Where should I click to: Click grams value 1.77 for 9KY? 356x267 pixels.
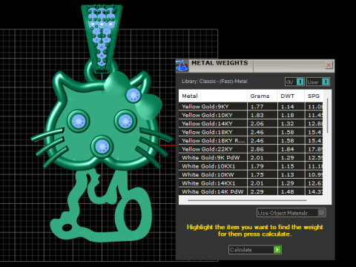(257, 107)
